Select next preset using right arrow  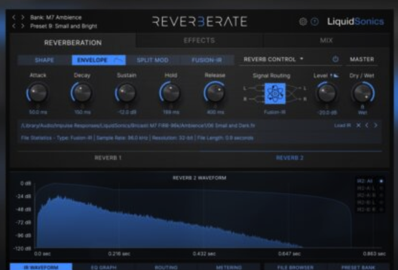pyautogui.click(x=23, y=26)
